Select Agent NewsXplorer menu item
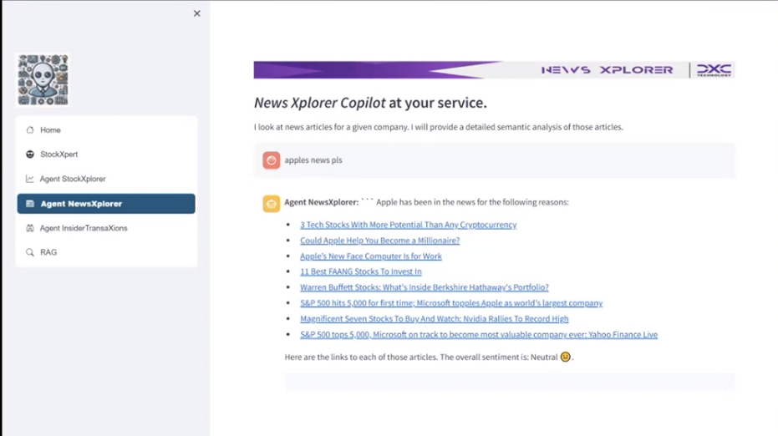This screenshot has width=778, height=436. 106,203
